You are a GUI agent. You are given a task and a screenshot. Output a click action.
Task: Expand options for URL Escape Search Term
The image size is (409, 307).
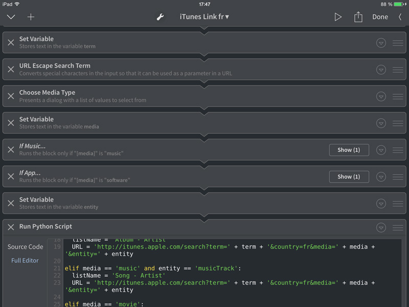[381, 70]
